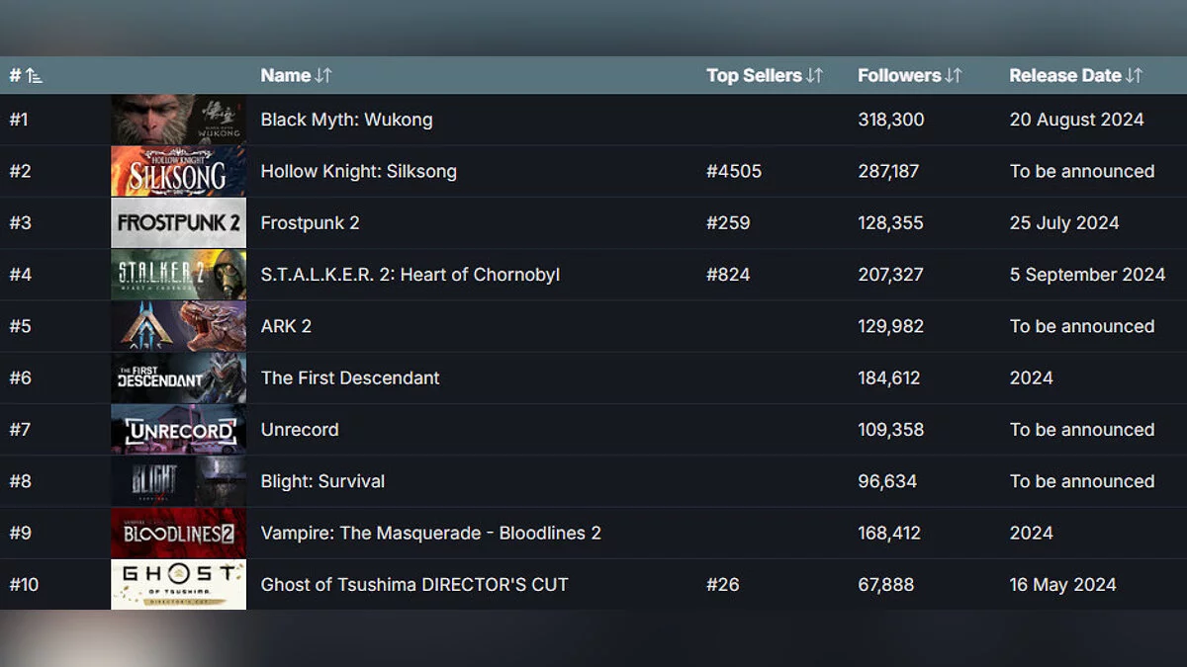1187x667 pixels.
Task: Open the Hollow Knight: Silksong link
Action: click(358, 171)
